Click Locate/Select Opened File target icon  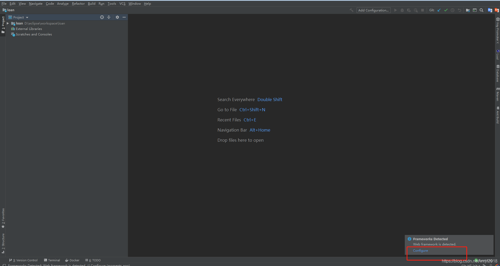[102, 17]
